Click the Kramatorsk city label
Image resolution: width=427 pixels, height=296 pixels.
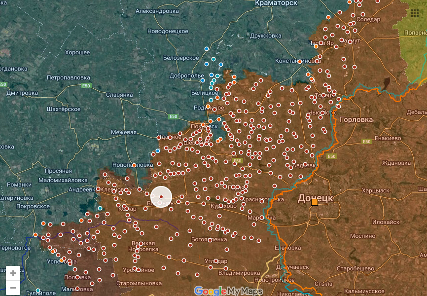click(x=276, y=3)
